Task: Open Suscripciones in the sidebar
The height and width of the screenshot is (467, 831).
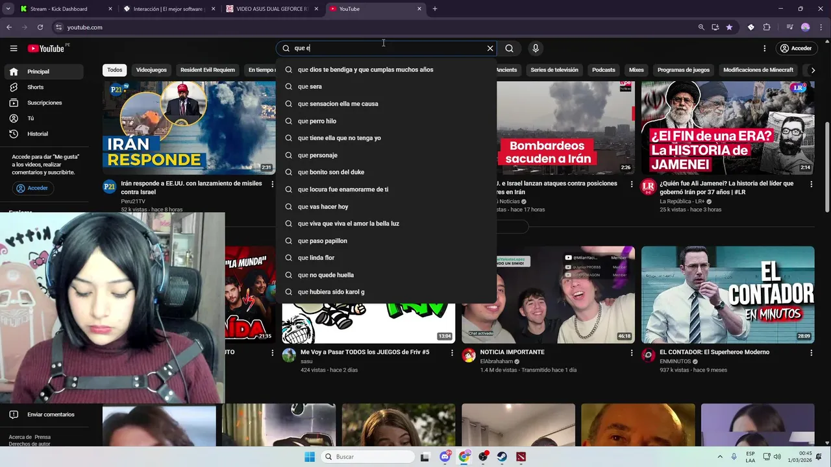Action: (x=44, y=102)
